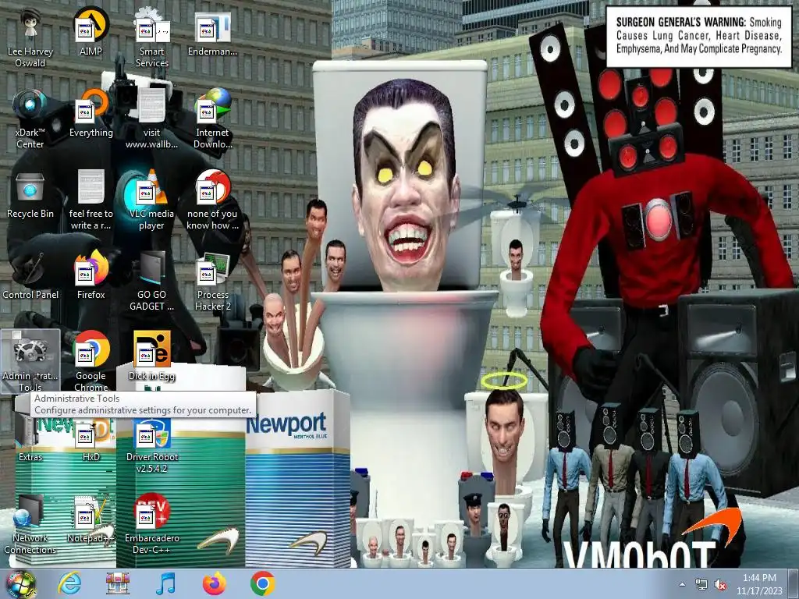The width and height of the screenshot is (799, 599).
Task: Click the muted volume tray icon
Action: tap(720, 585)
